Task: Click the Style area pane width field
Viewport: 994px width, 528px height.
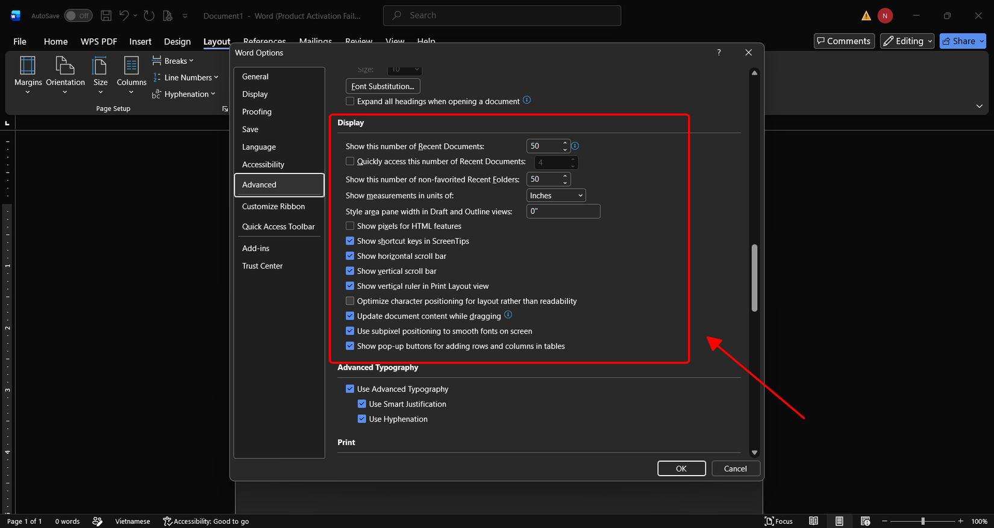Action: (563, 211)
